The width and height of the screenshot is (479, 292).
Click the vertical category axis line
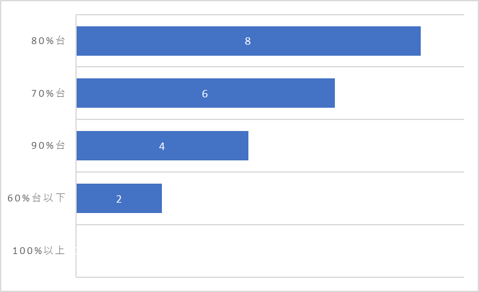pyautogui.click(x=76, y=146)
